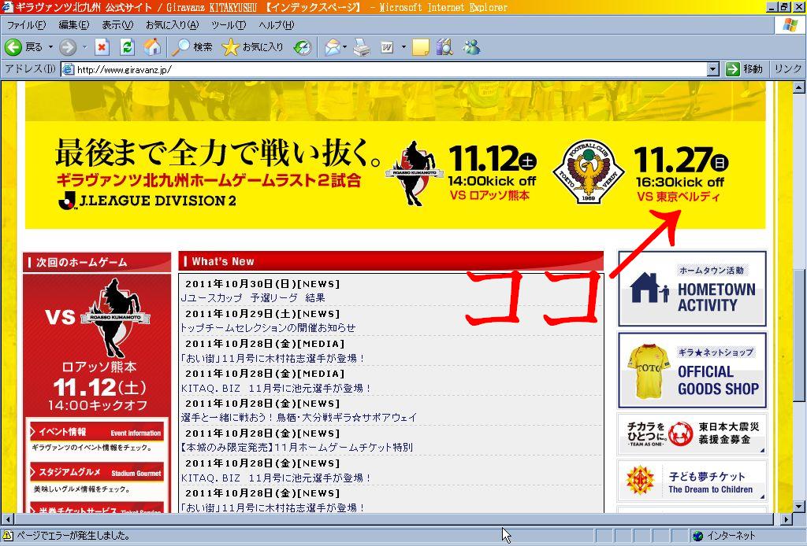Open the Edit button dropdown arrow

pyautogui.click(x=403, y=47)
